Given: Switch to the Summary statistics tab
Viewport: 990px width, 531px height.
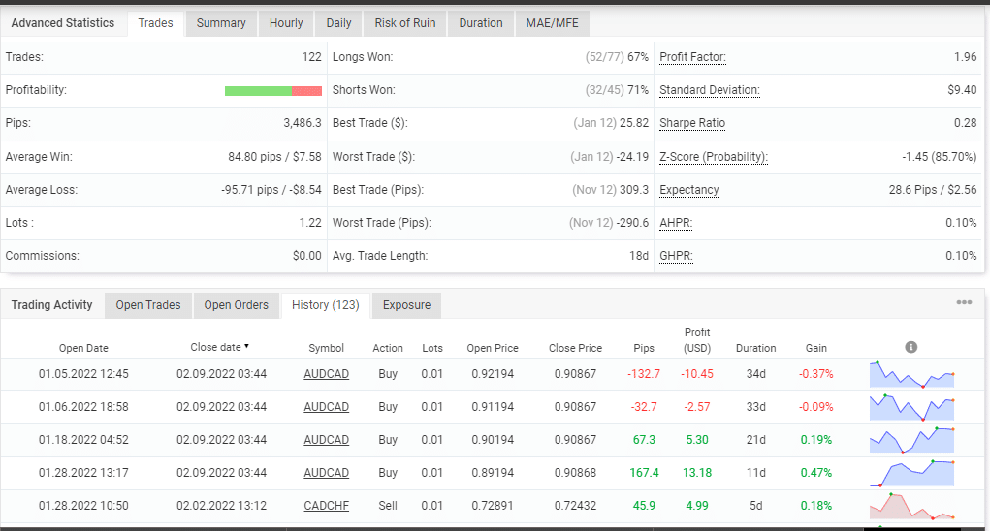Looking at the screenshot, I should click(x=221, y=23).
